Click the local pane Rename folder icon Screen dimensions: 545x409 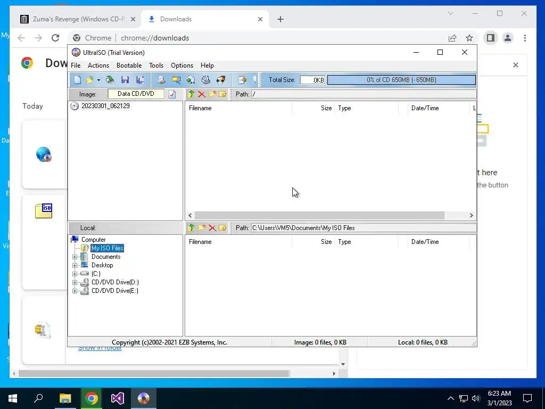coord(222,228)
